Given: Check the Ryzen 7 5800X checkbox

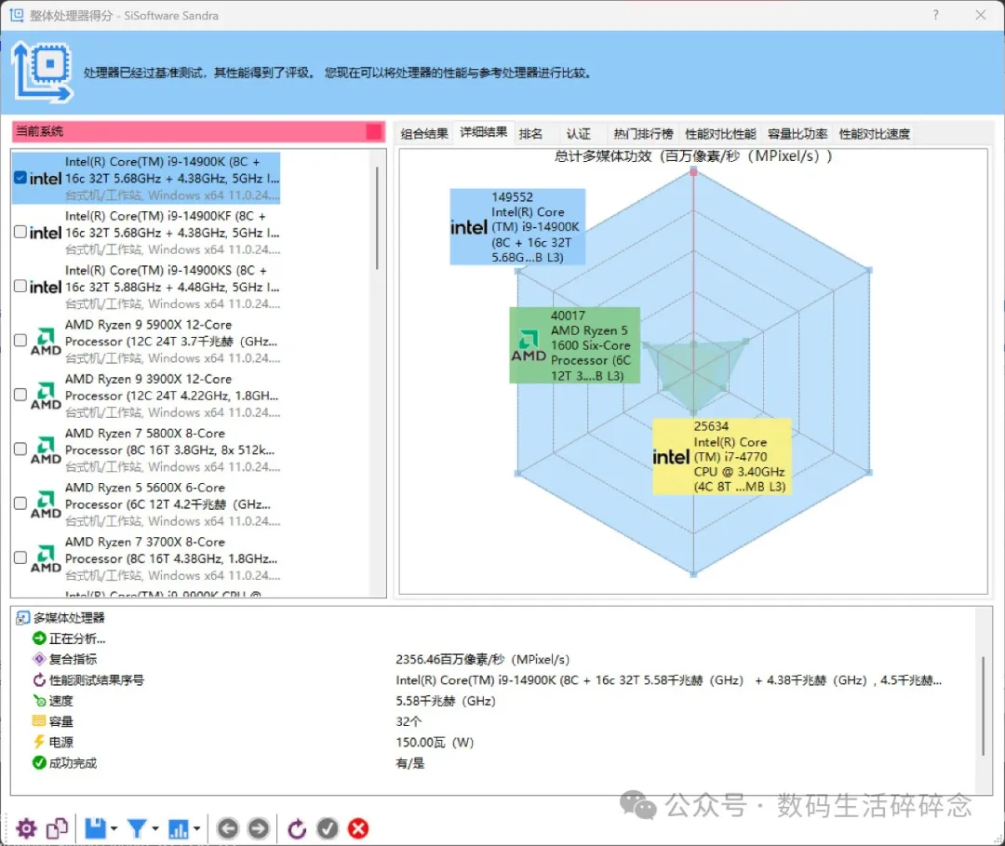Looking at the screenshot, I should click(20, 450).
